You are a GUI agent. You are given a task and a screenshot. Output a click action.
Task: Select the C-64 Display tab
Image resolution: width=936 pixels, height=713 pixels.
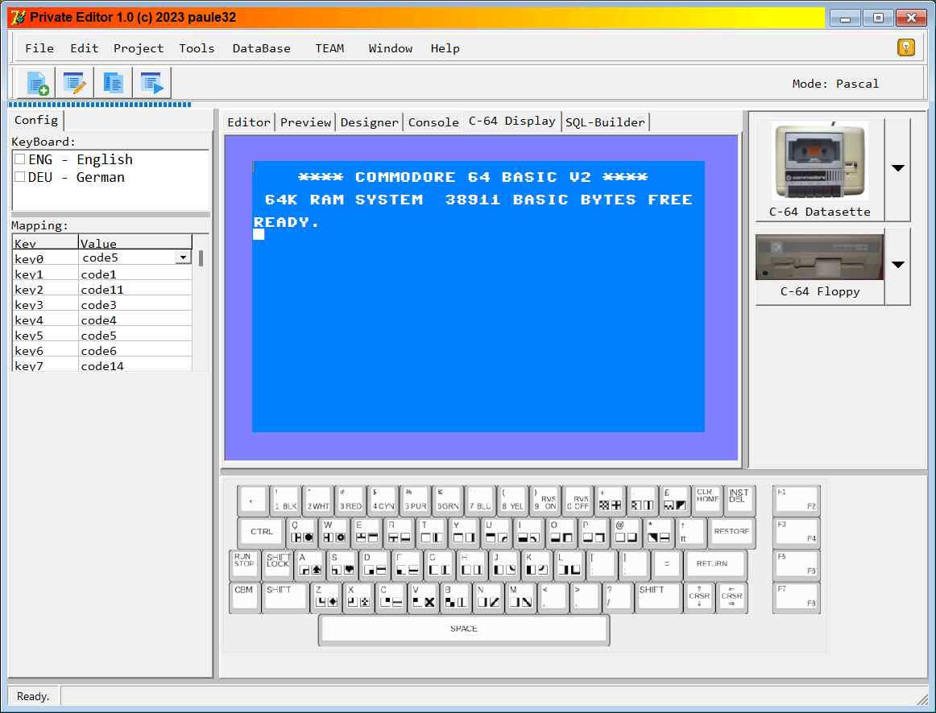pyautogui.click(x=512, y=121)
